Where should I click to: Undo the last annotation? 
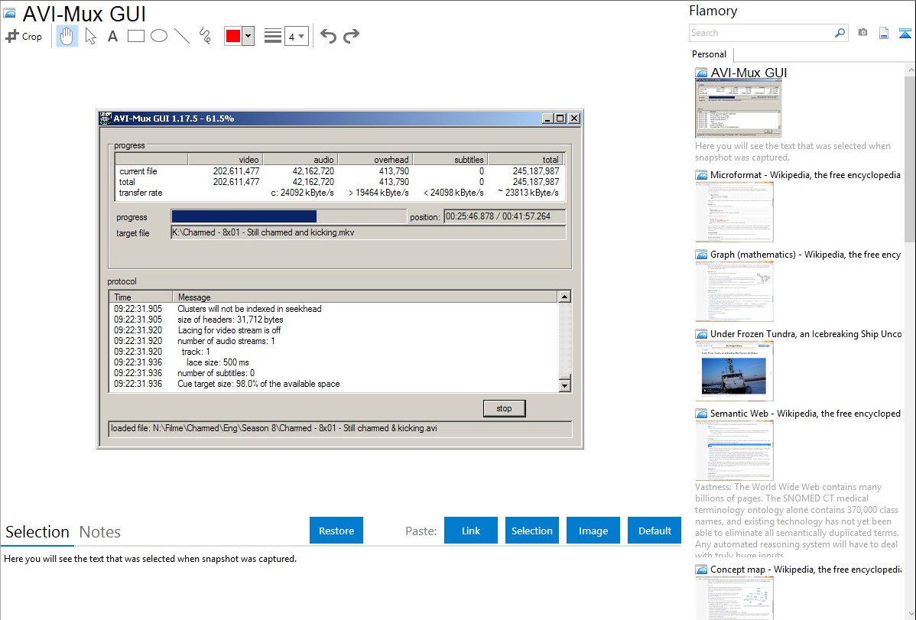[328, 36]
